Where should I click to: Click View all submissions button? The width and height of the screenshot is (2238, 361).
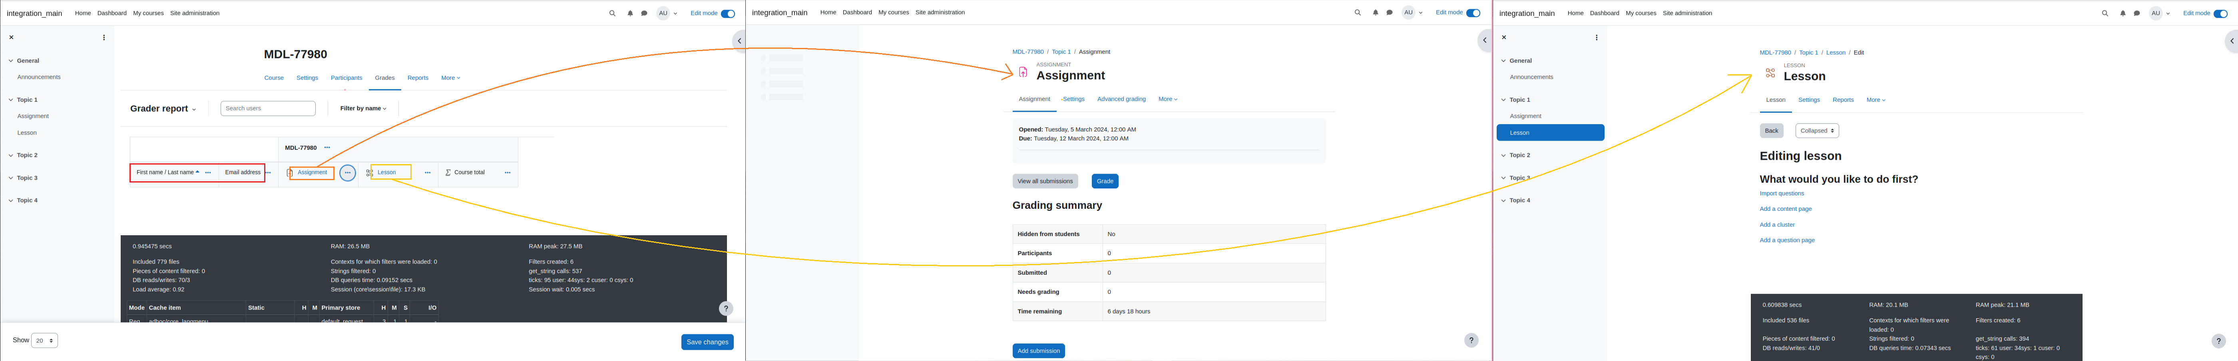pyautogui.click(x=1045, y=181)
